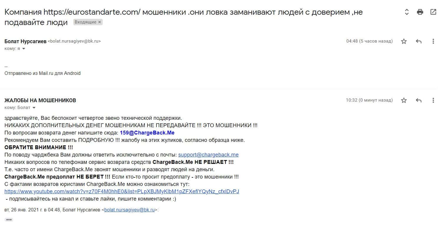Open more options for the 04:48 message
The height and width of the screenshot is (227, 442).
click(433, 41)
